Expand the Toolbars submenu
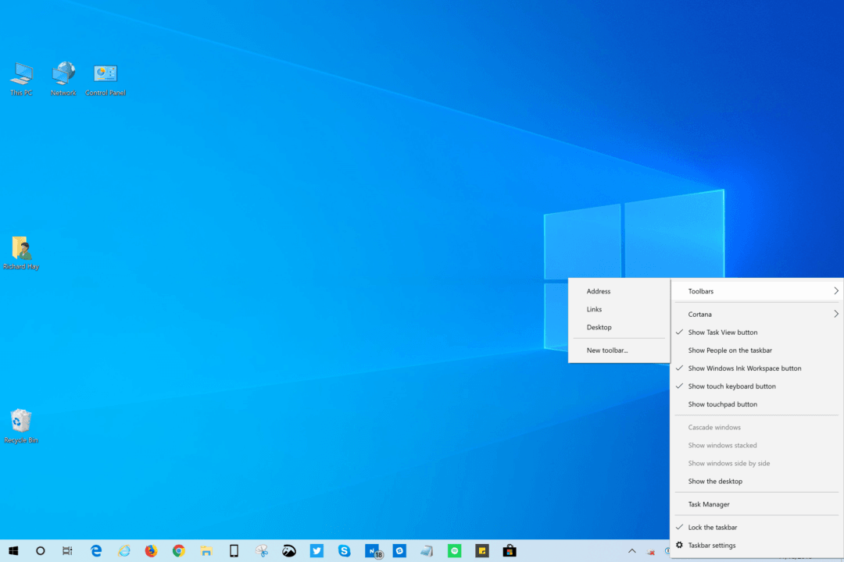 757,290
